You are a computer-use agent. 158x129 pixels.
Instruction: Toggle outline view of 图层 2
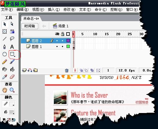pos(68,41)
